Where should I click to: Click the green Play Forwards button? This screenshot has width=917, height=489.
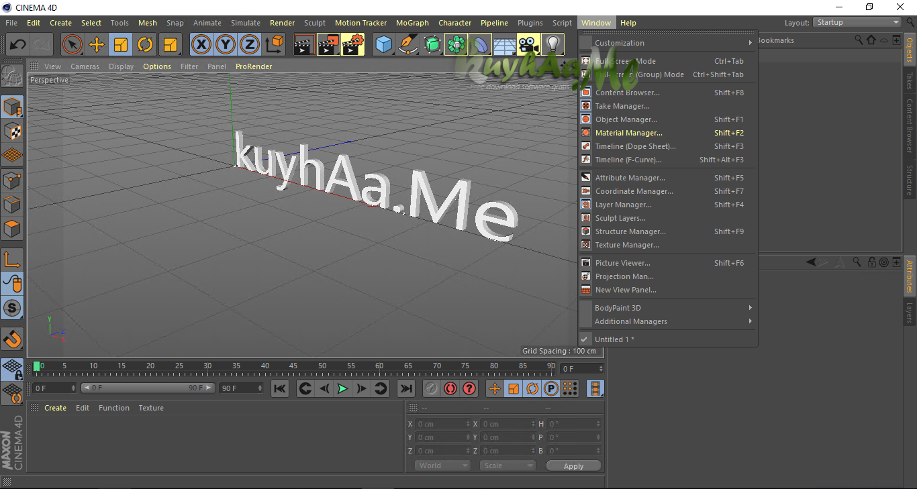click(x=342, y=388)
